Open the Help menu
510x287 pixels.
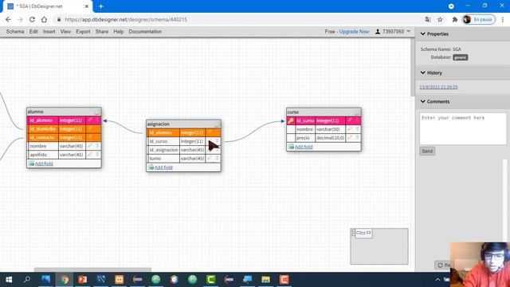coord(119,32)
